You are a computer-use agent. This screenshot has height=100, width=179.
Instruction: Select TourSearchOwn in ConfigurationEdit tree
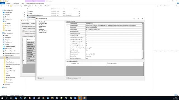coord(43,22)
